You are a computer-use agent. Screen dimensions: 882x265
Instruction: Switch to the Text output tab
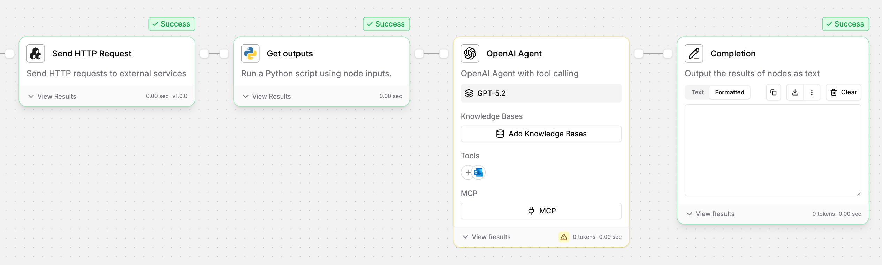pyautogui.click(x=697, y=92)
